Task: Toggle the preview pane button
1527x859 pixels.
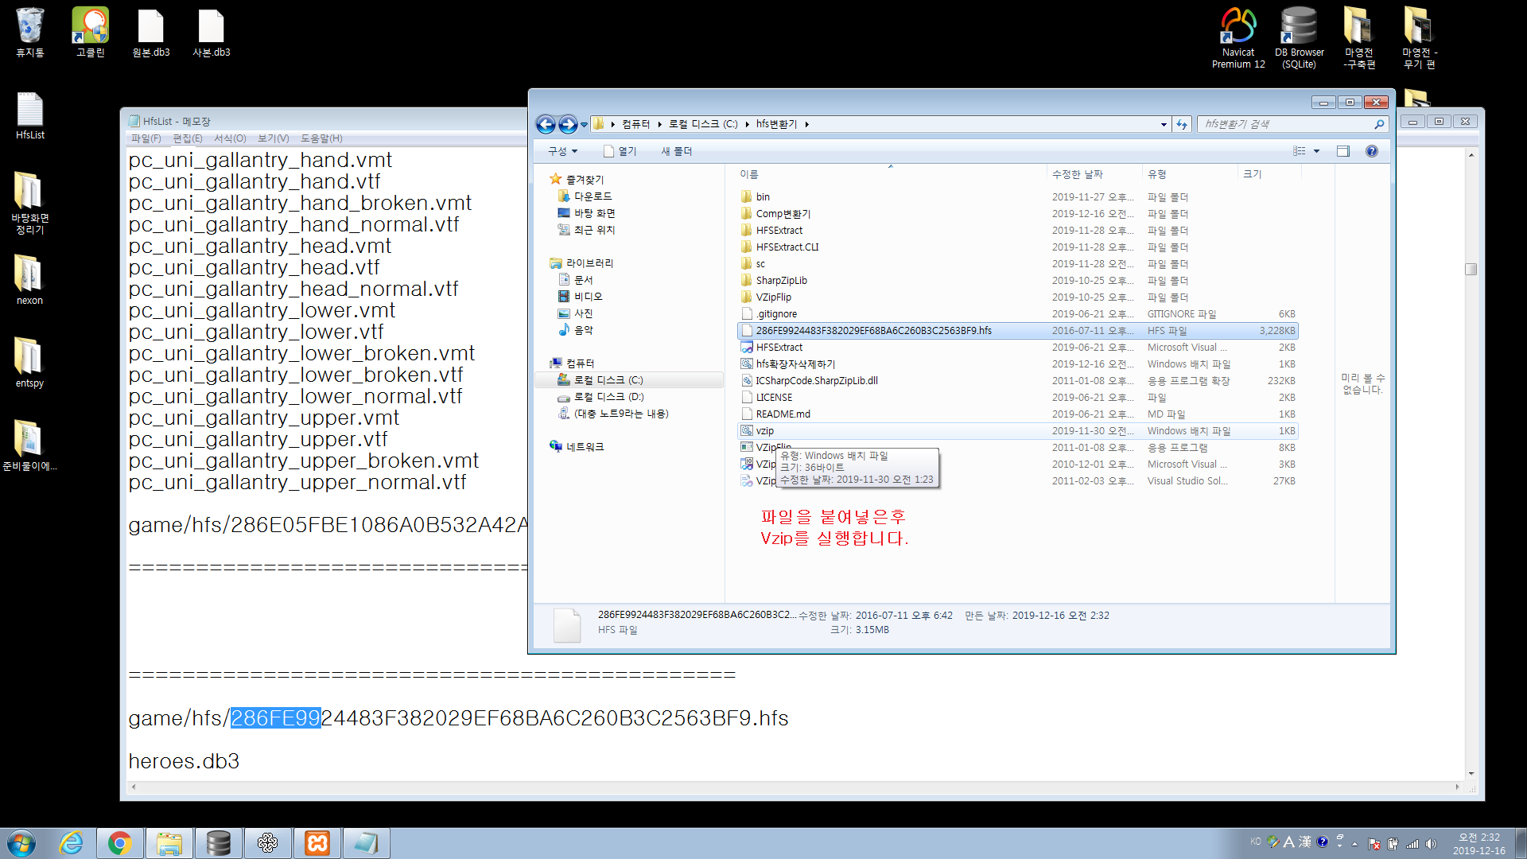Action: tap(1343, 151)
